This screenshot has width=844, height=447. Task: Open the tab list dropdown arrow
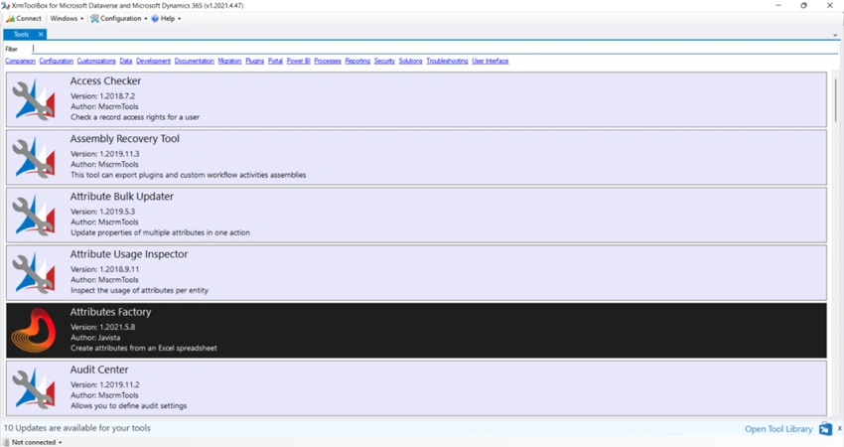[x=835, y=35]
